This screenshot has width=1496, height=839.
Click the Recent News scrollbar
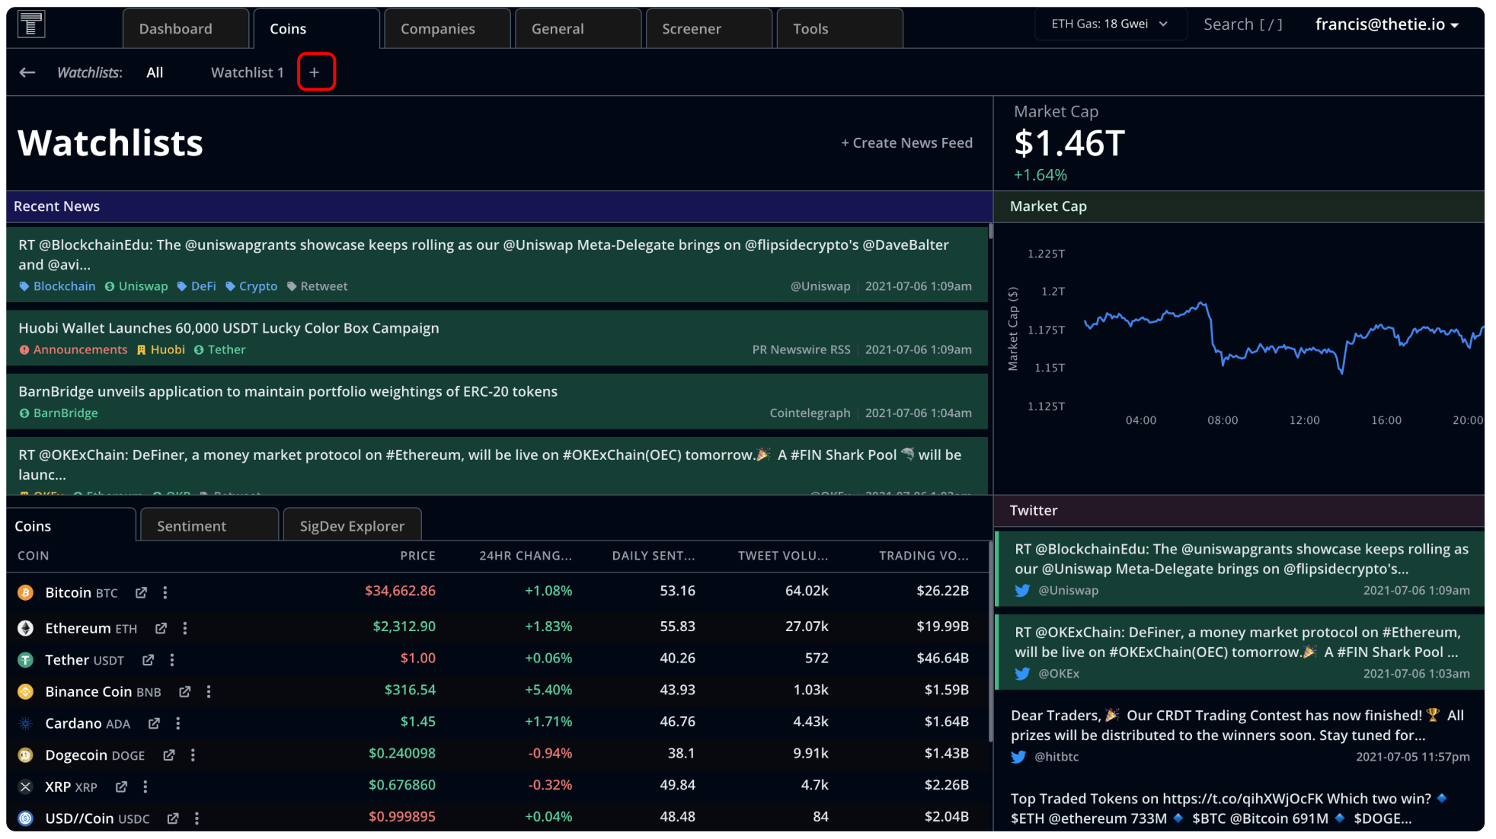990,232
